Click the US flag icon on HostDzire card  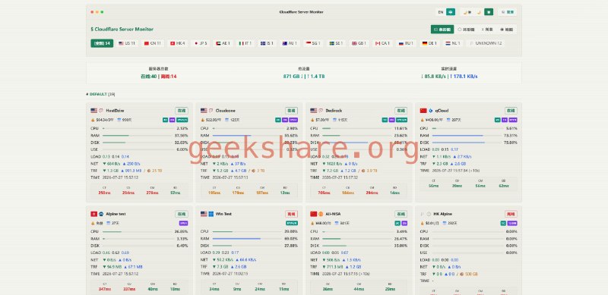(x=93, y=110)
